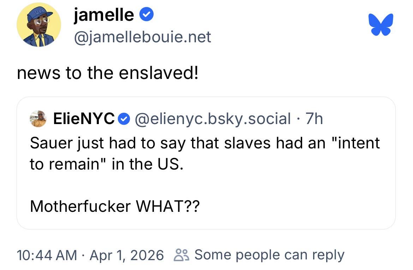Click the "news to the enslaved!" post text

click(108, 73)
